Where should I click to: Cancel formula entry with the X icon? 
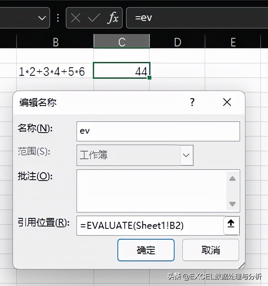tap(76, 18)
